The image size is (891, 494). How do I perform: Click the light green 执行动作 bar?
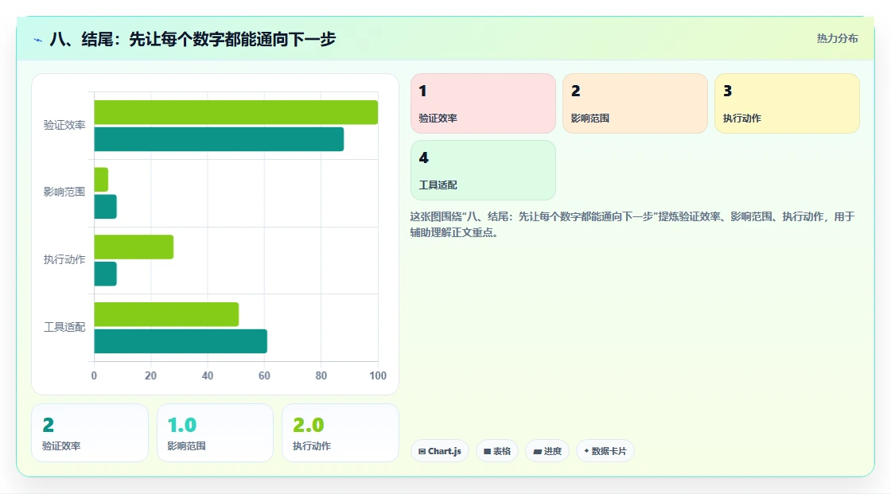pos(134,247)
